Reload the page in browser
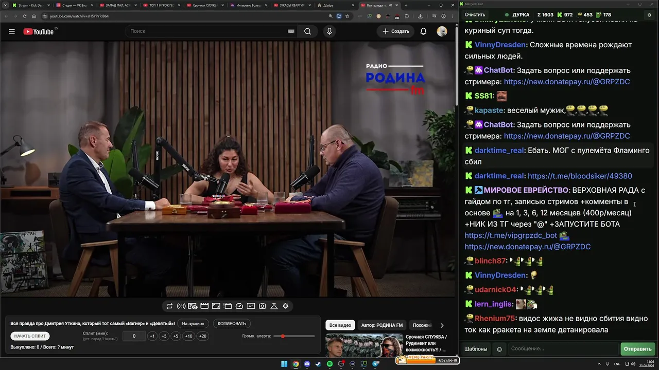This screenshot has width=659, height=370. [x=25, y=16]
